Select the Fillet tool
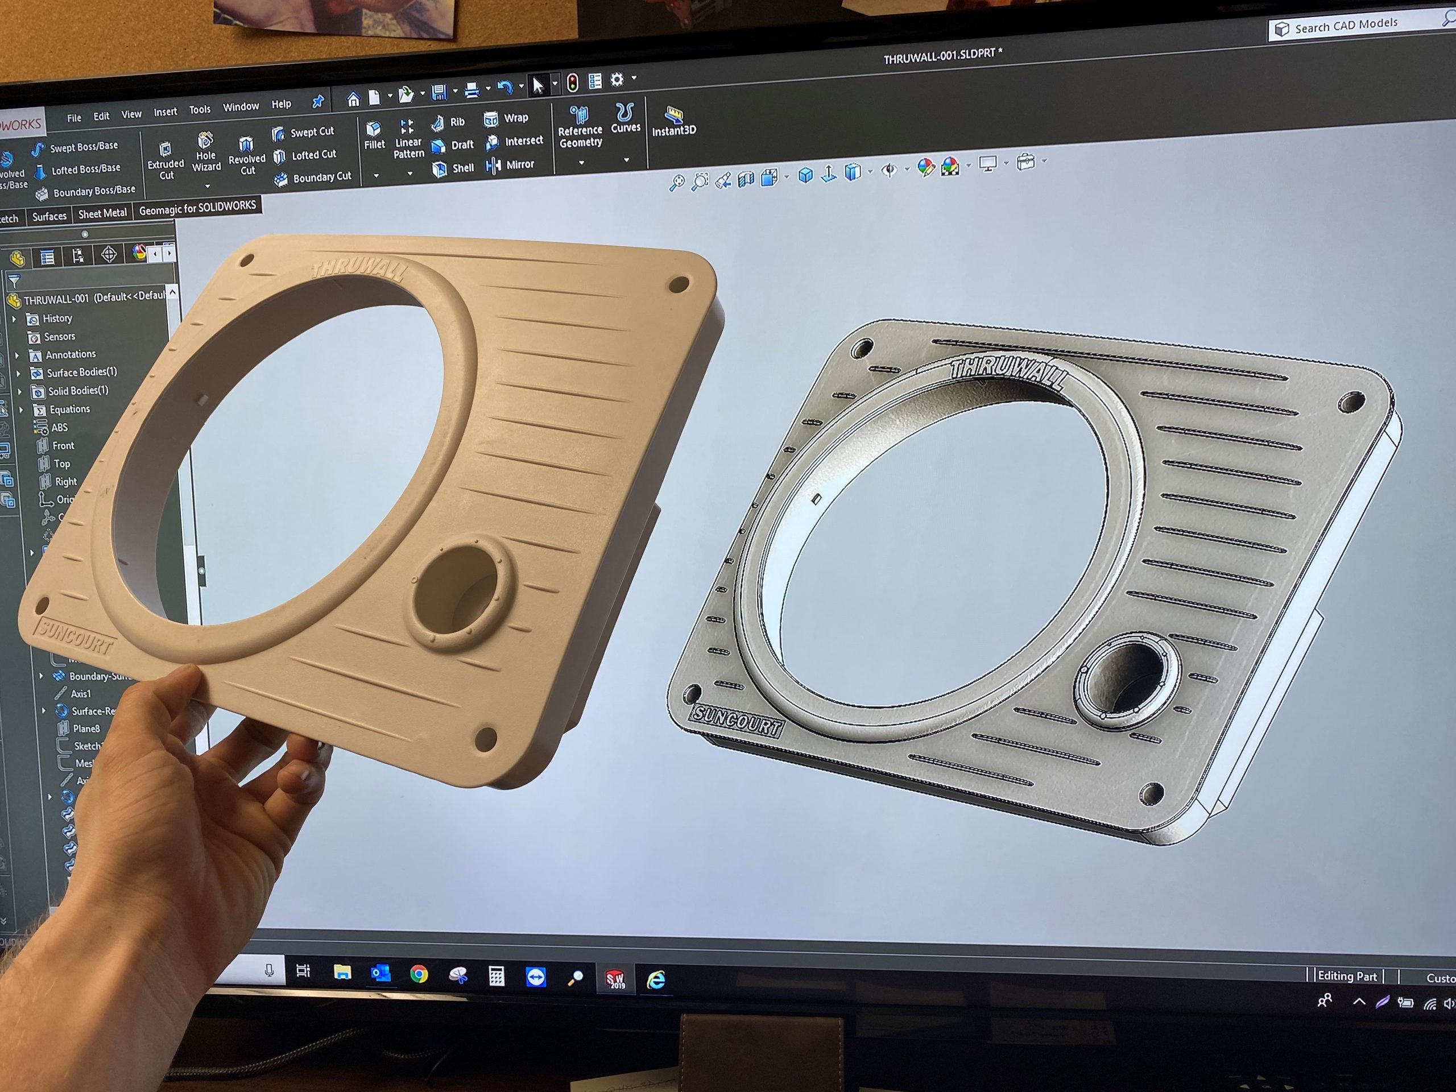Screen dimensions: 1456x1092 [x=374, y=135]
